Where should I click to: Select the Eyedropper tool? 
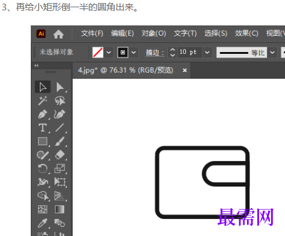coord(43,223)
